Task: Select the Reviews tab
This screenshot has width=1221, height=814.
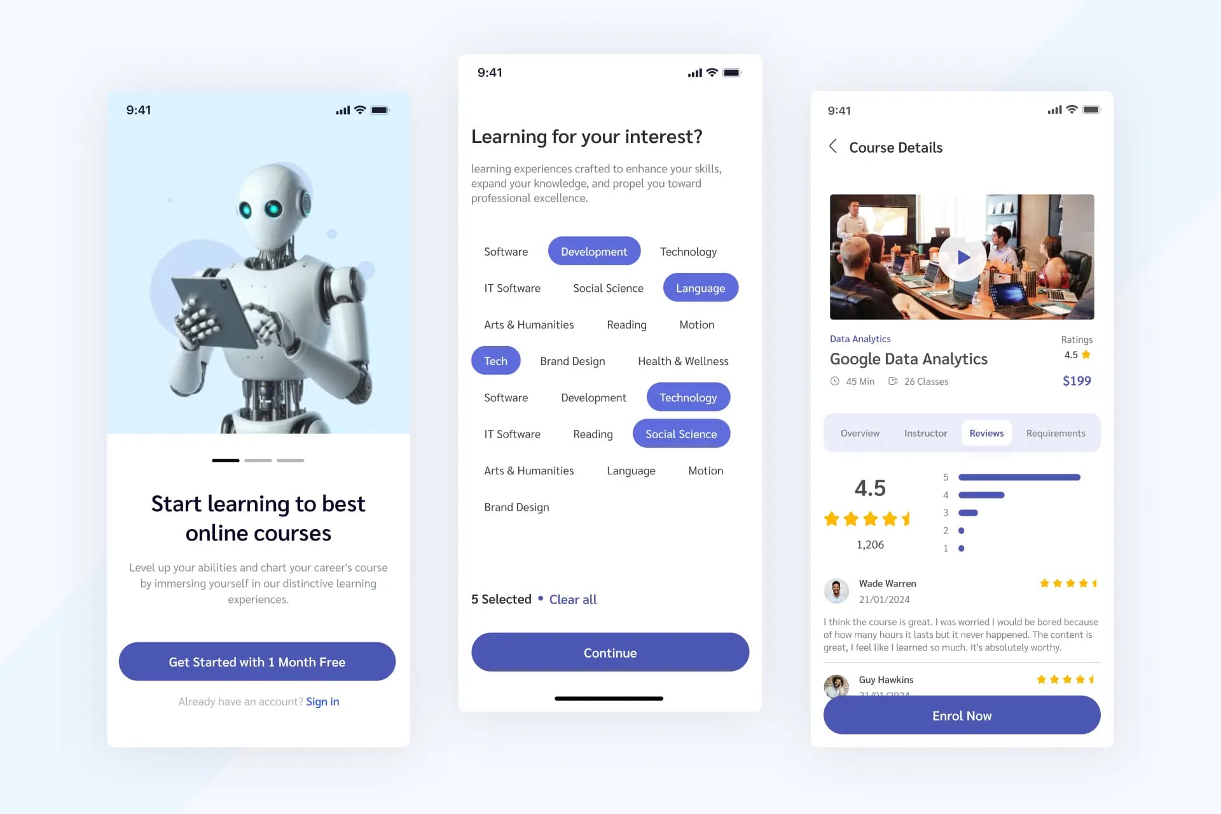Action: point(986,432)
